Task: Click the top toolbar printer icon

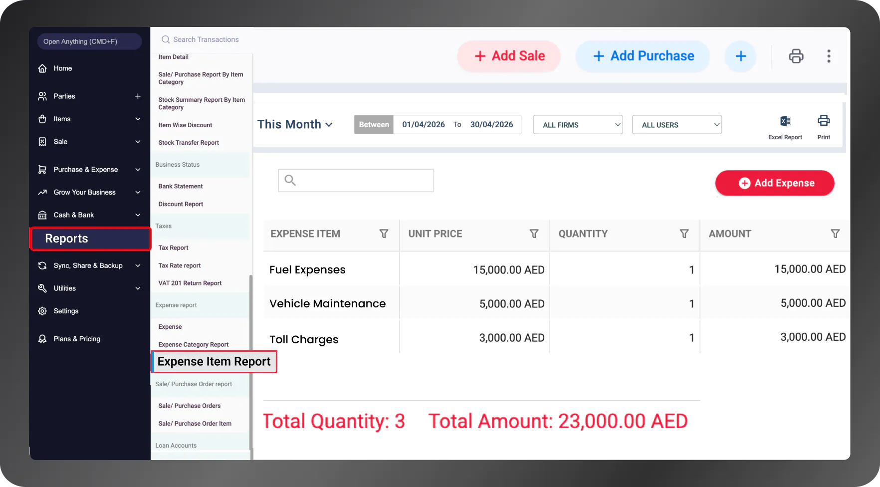Action: pyautogui.click(x=796, y=56)
